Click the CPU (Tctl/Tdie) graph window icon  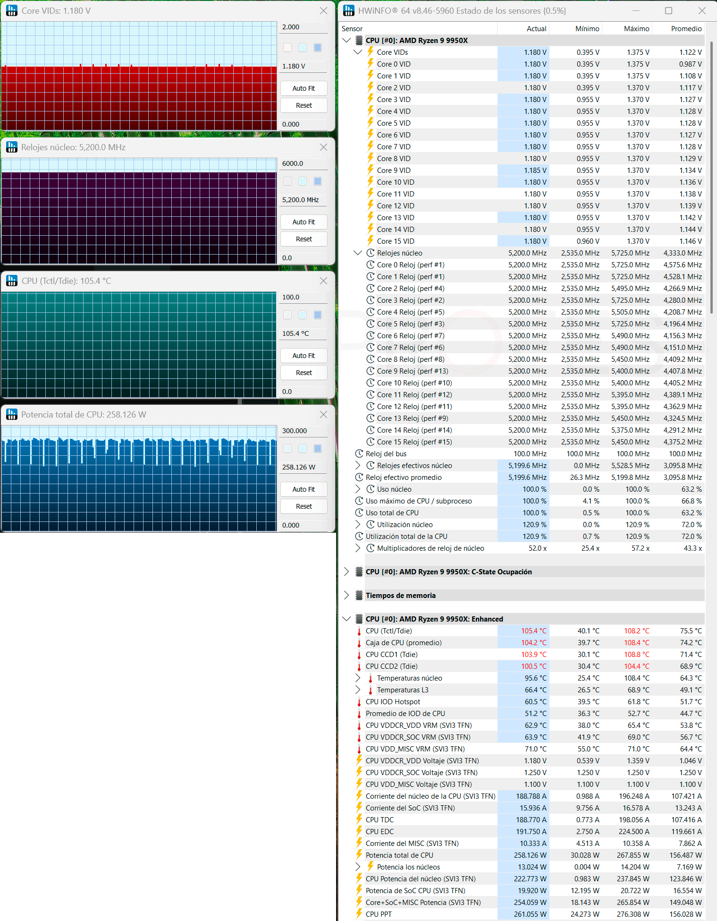12,281
